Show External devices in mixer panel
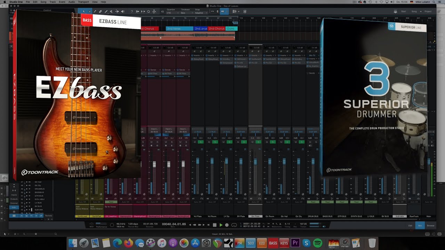 [14, 203]
